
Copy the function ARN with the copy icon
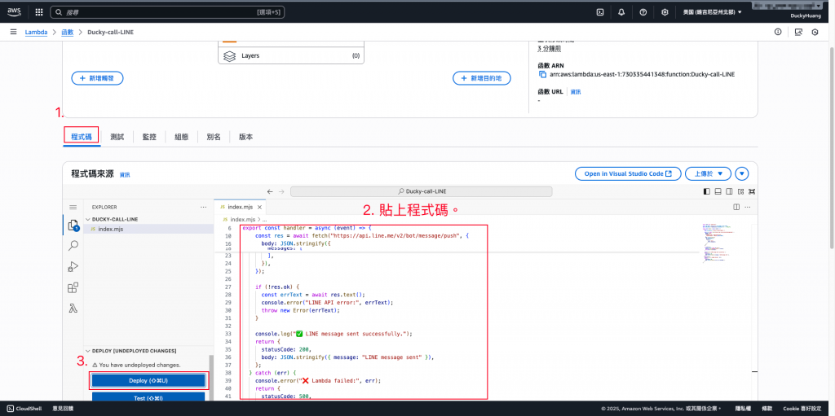tap(542, 74)
